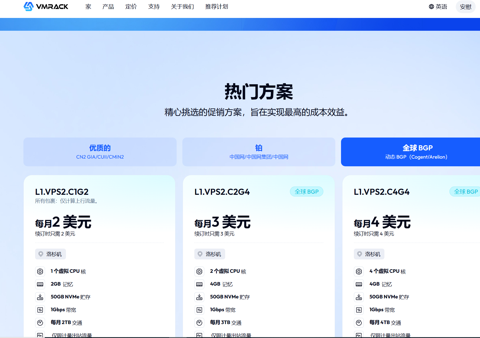Open the 定价 menu item
Viewport: 480px width, 338px height.
pyautogui.click(x=131, y=7)
